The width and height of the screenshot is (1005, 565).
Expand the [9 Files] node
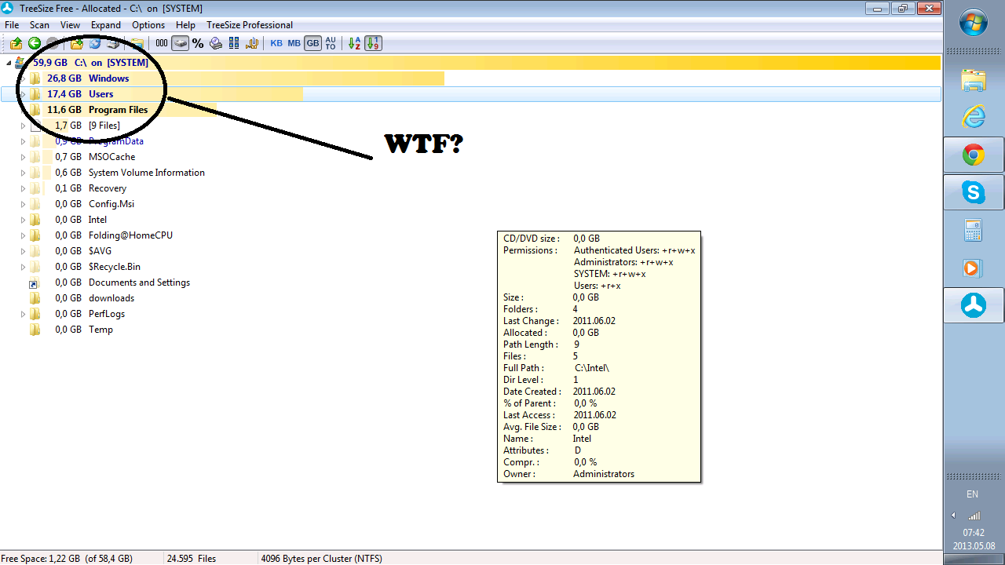tap(23, 126)
